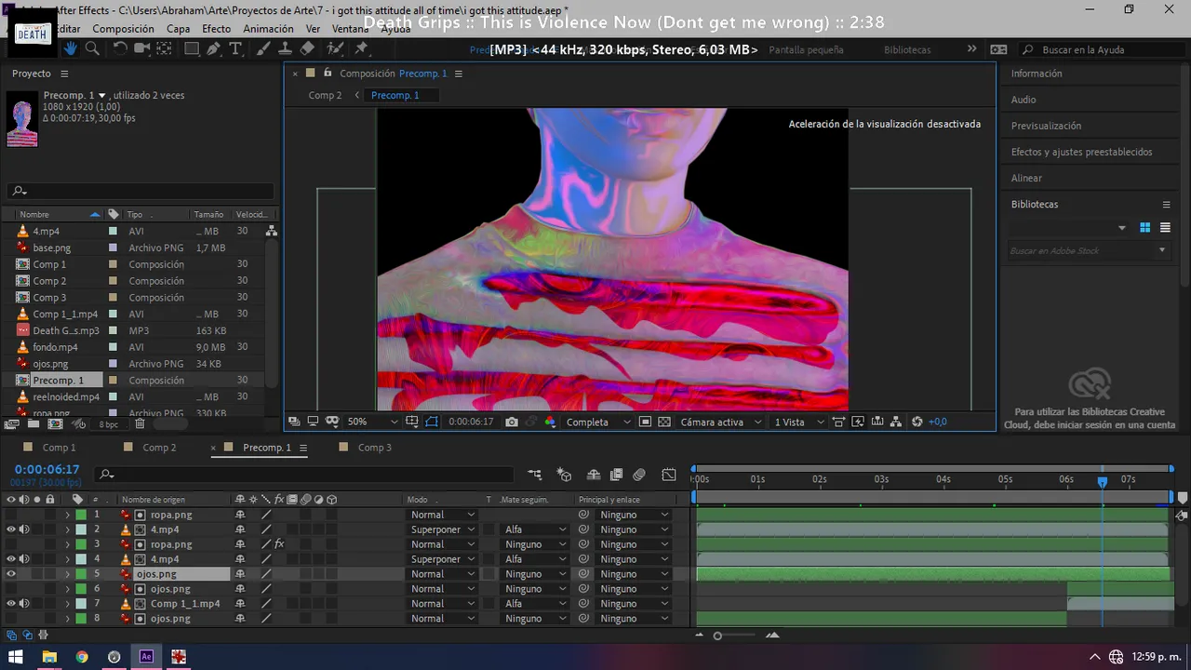Click the pixel aspect ratio correction icon
This screenshot has height=670, width=1191.
[x=838, y=422]
